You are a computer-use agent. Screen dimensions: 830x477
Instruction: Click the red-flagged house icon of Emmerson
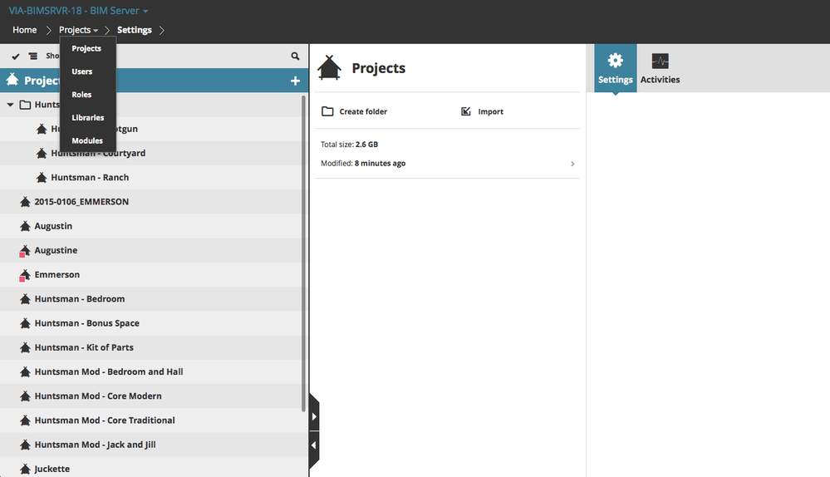pos(25,275)
